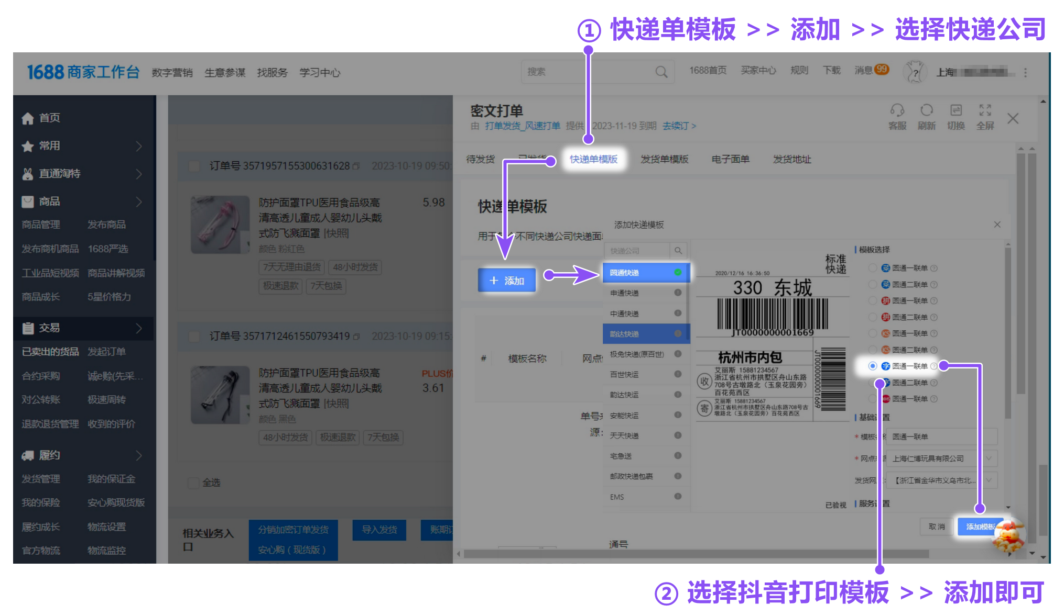Select 快手 KS 圆通一联单 template radio

[872, 333]
